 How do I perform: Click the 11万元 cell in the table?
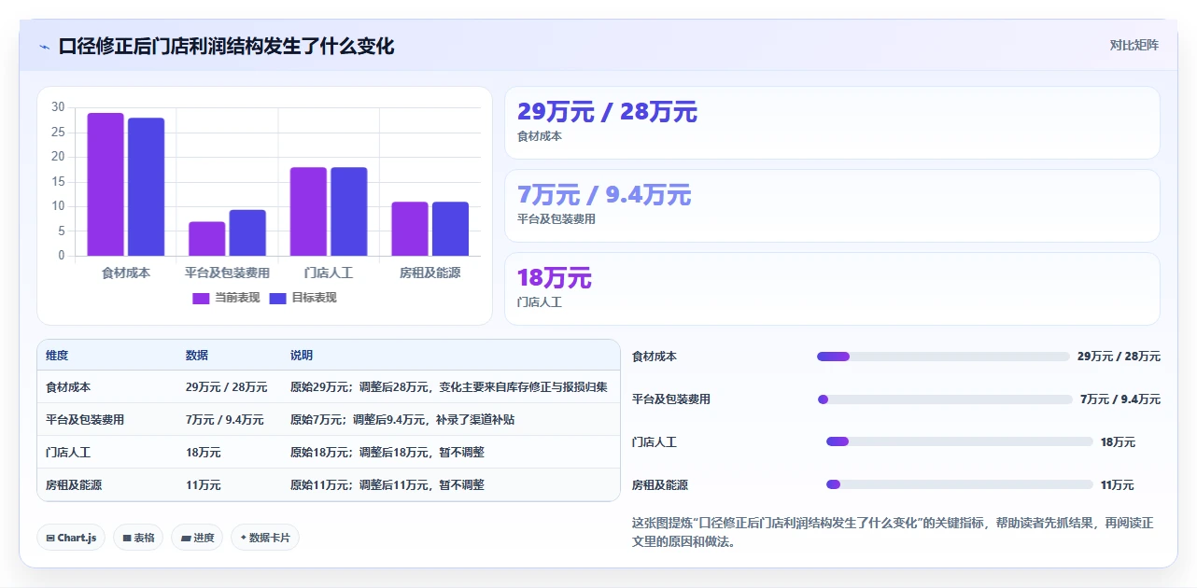203,485
